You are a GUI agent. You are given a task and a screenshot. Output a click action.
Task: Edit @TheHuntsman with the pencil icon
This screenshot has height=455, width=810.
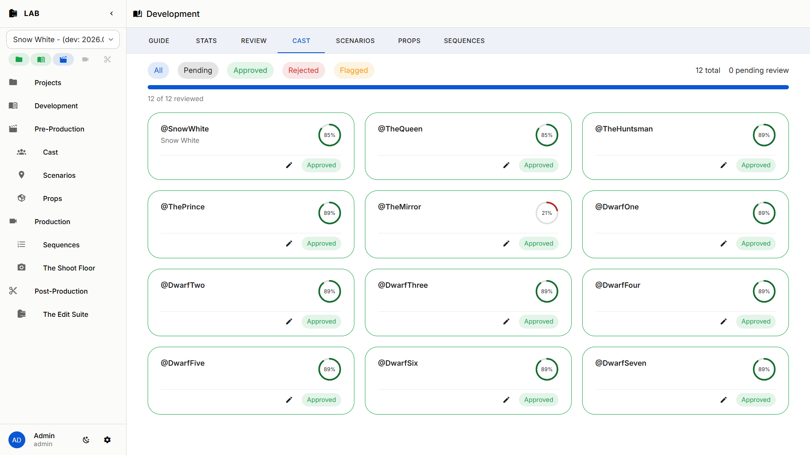point(724,165)
